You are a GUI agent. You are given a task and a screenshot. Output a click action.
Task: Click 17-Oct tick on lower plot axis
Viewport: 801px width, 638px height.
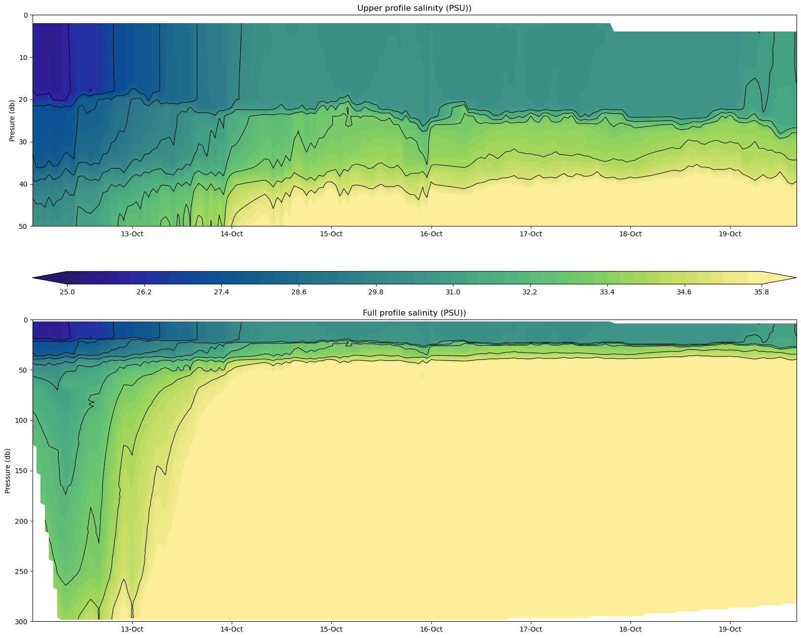point(530,629)
